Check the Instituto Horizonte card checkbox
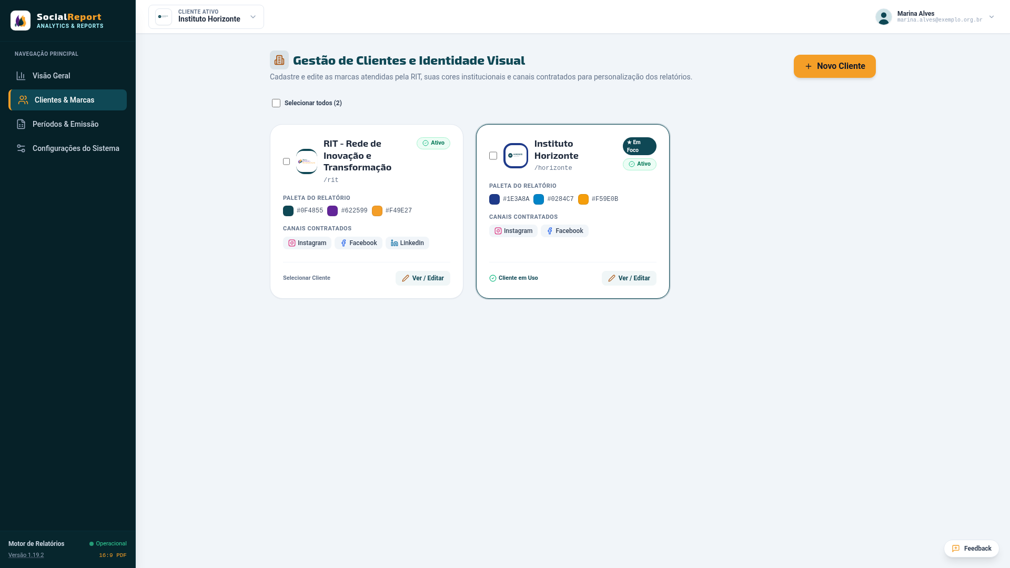This screenshot has width=1010, height=568. coord(493,156)
